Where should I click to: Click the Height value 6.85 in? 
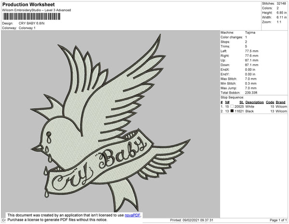[282, 13]
